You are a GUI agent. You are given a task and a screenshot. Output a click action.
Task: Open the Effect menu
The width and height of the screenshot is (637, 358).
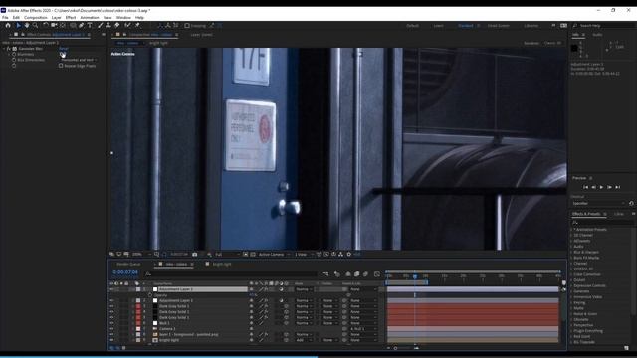(71, 18)
